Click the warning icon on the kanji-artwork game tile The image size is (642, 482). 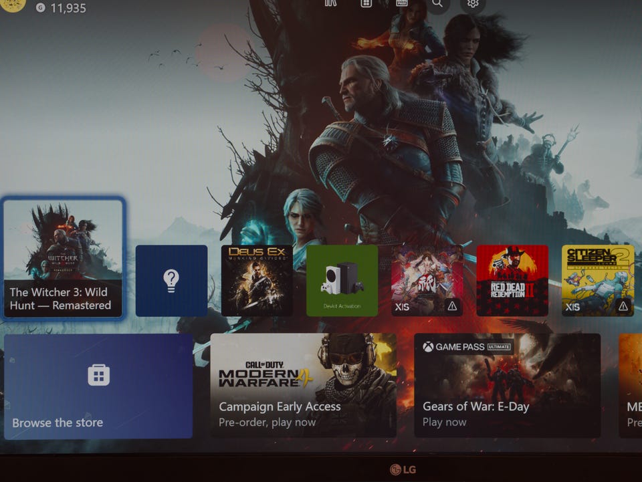[x=452, y=306]
